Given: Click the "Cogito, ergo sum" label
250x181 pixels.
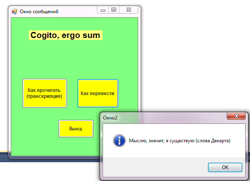Looking at the screenshot, I should coord(66,35).
